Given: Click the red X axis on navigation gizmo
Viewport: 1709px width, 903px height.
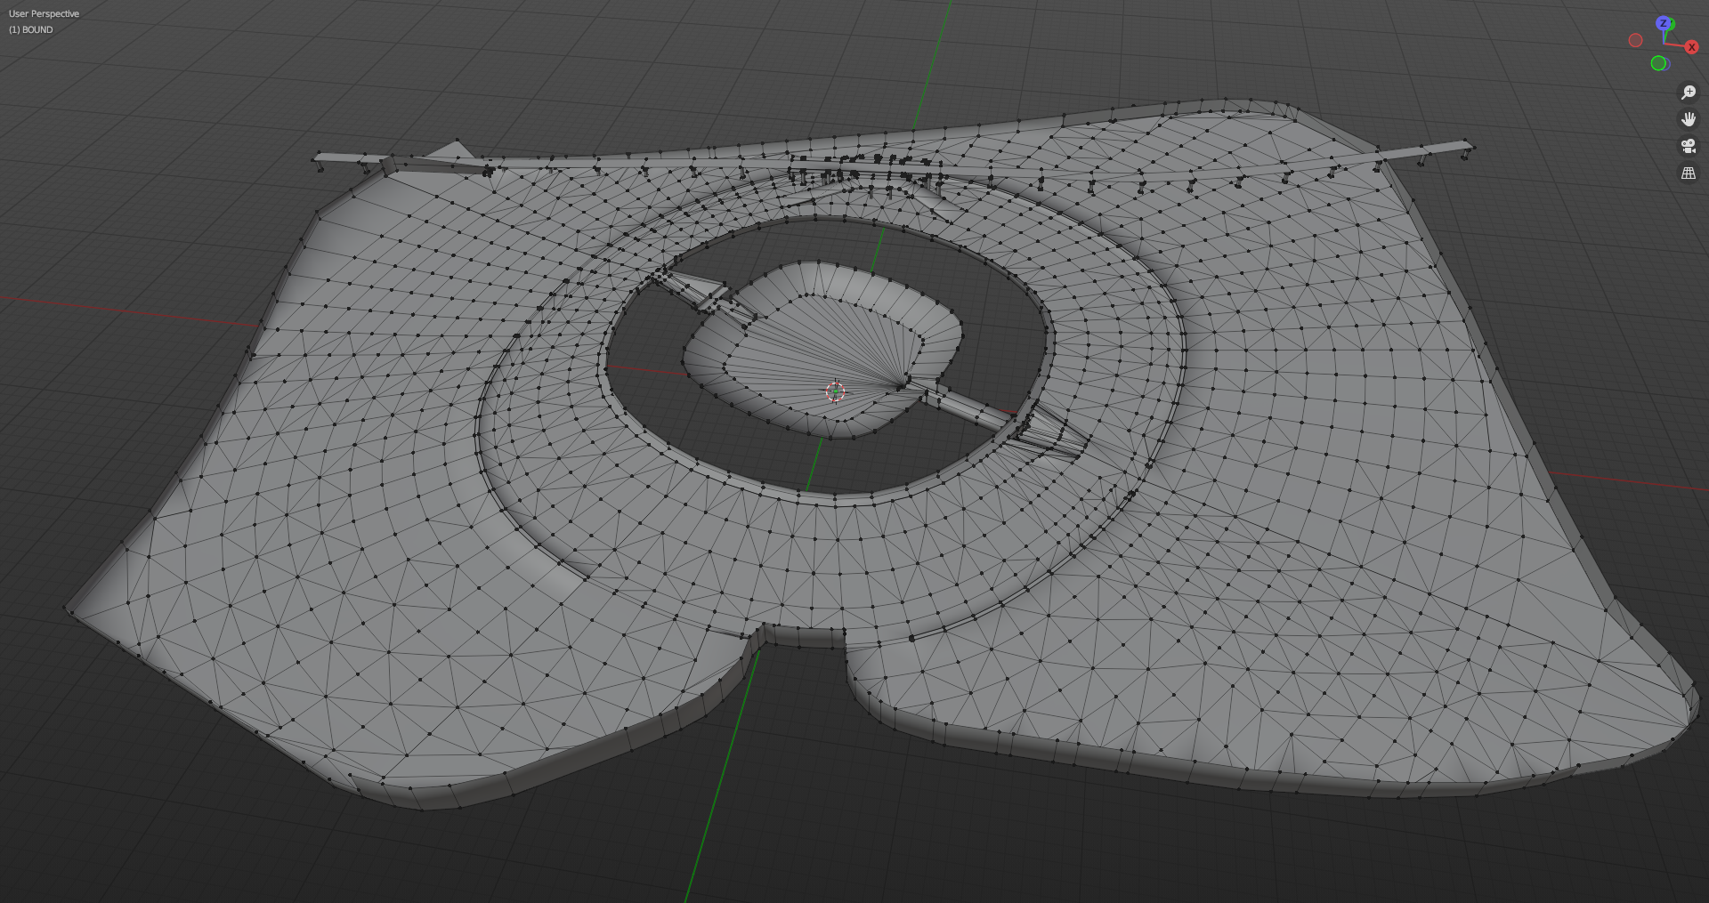Looking at the screenshot, I should [x=1691, y=47].
